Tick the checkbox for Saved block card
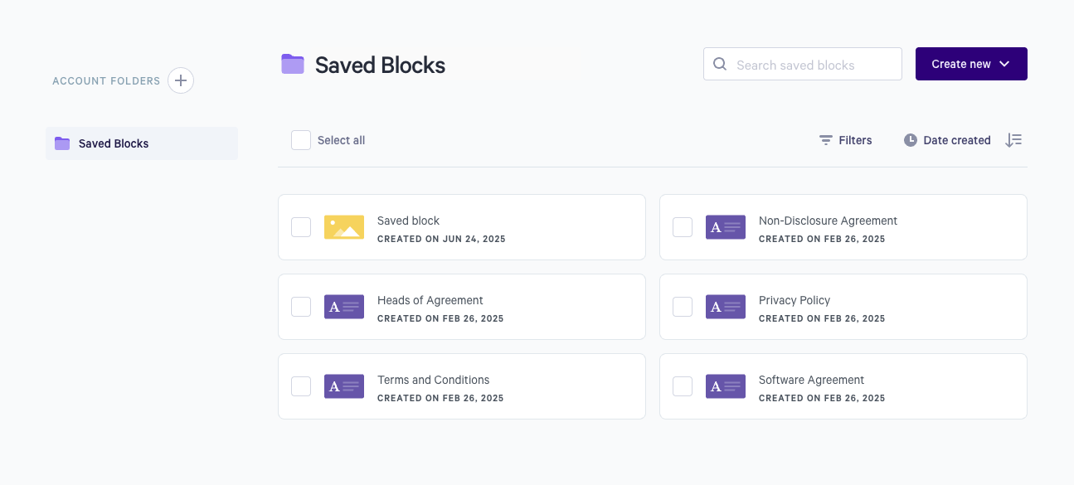 [x=301, y=227]
